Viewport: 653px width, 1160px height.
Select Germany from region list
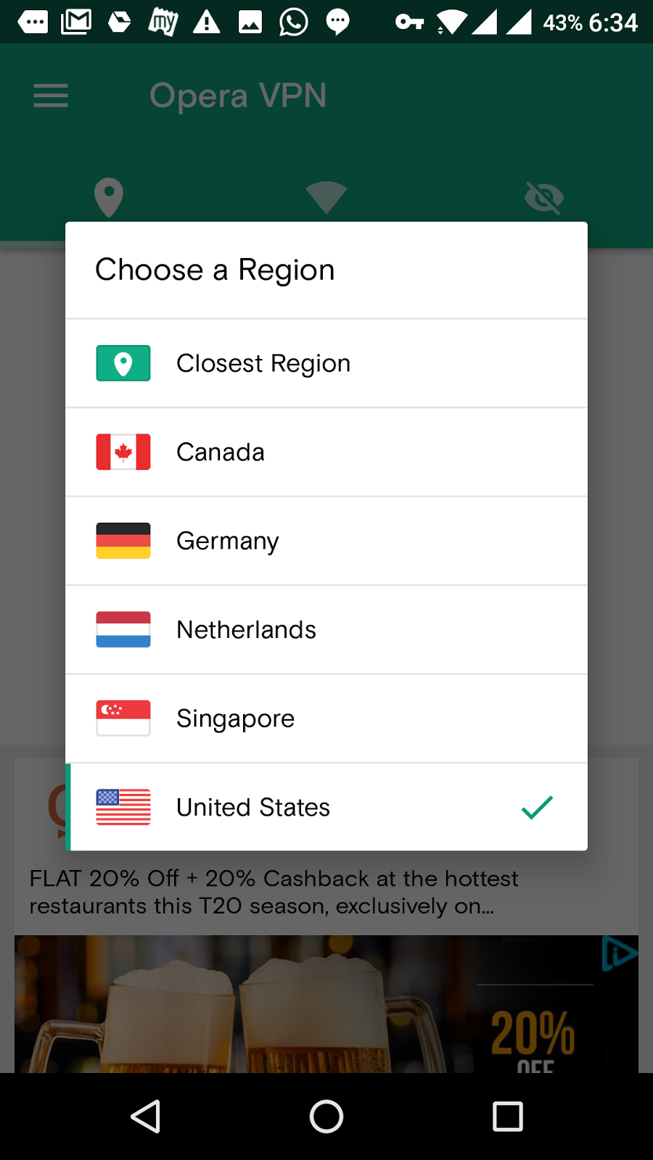click(x=326, y=541)
